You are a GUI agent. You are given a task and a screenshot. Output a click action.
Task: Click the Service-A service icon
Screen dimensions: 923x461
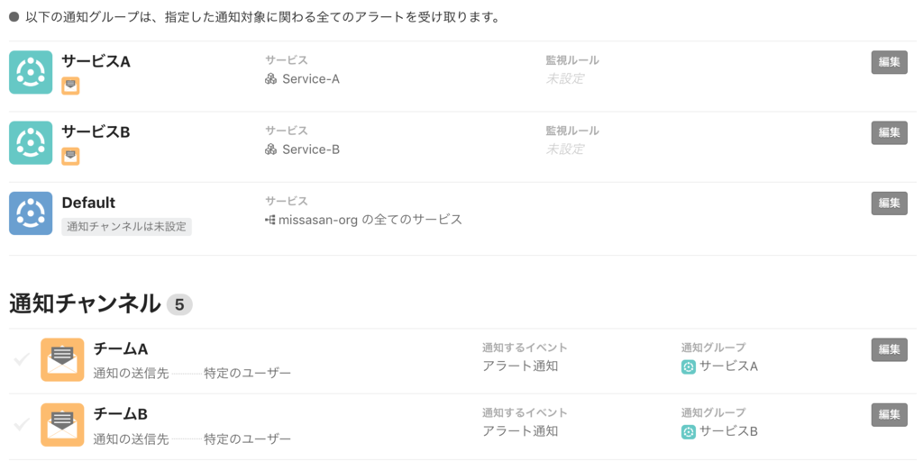pos(270,79)
